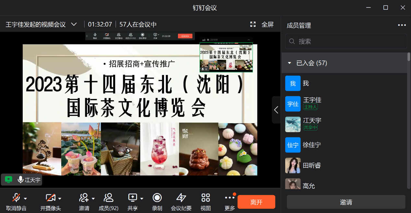Click the 邀请 button in member panel
The height and width of the screenshot is (213, 411).
pyautogui.click(x=346, y=202)
